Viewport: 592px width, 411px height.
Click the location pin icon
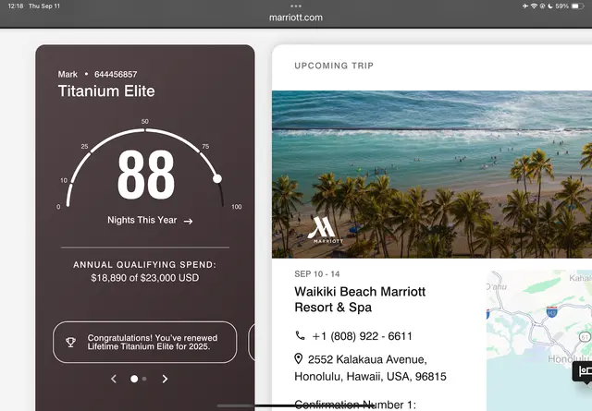tap(298, 359)
